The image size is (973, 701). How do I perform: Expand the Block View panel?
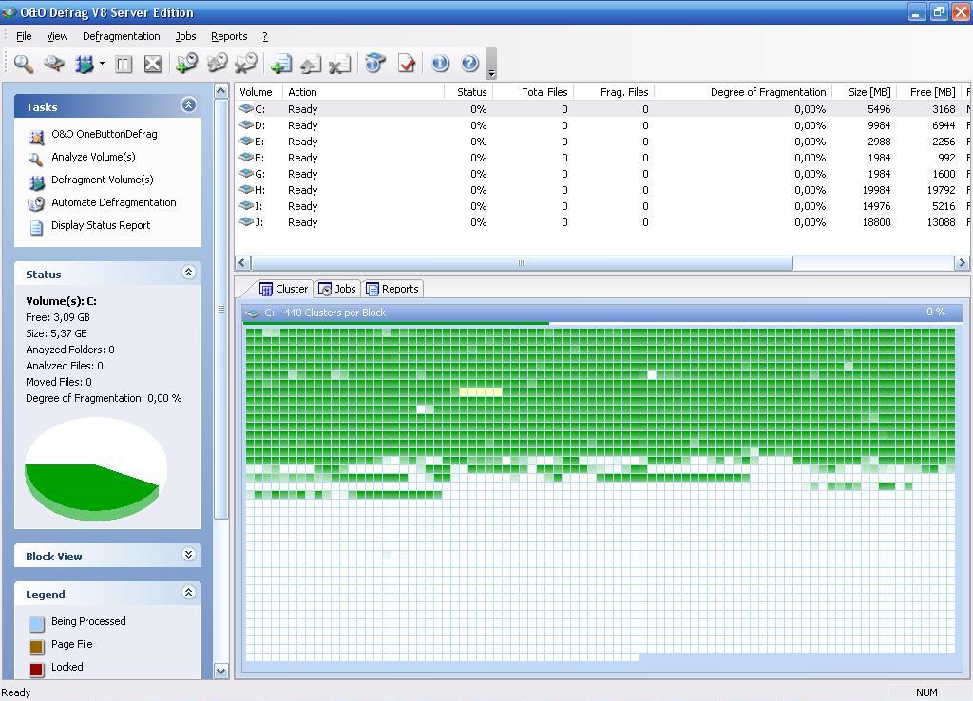[189, 555]
